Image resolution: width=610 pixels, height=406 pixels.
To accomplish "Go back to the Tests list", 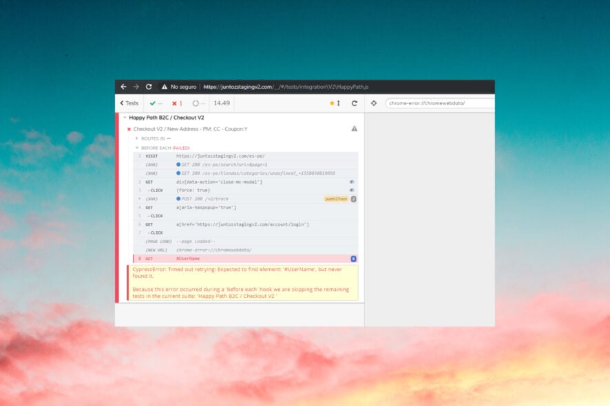I will pyautogui.click(x=129, y=103).
